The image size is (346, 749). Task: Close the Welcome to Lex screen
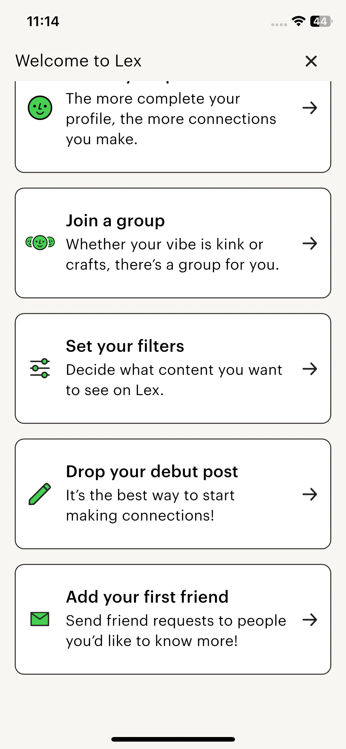pos(311,61)
